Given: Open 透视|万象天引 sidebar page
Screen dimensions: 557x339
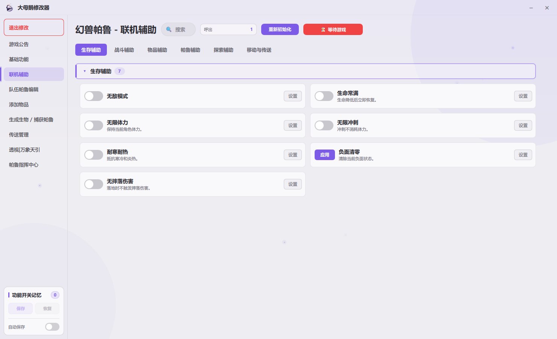Looking at the screenshot, I should (x=34, y=150).
